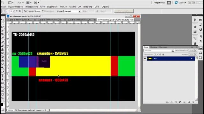Select the Pen tool
This screenshot has height=114, width=204.
(3, 72)
